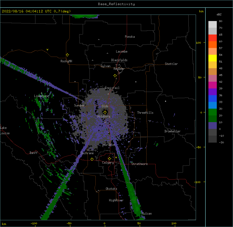Click the -30 value on the dBZ scale
The width and height of the screenshot is (233, 227).
221,142
